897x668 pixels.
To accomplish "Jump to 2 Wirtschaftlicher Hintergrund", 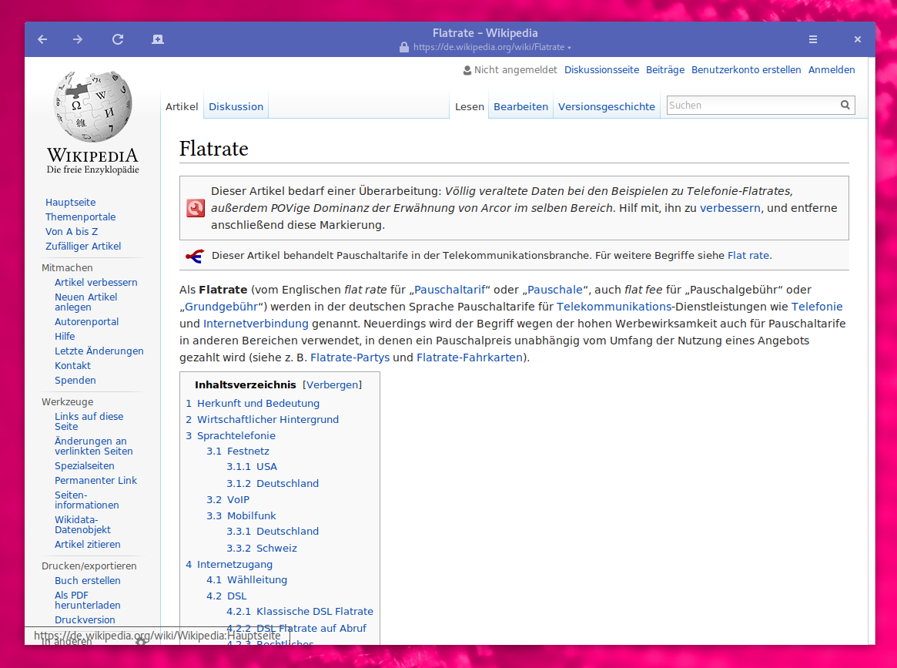I will 262,420.
